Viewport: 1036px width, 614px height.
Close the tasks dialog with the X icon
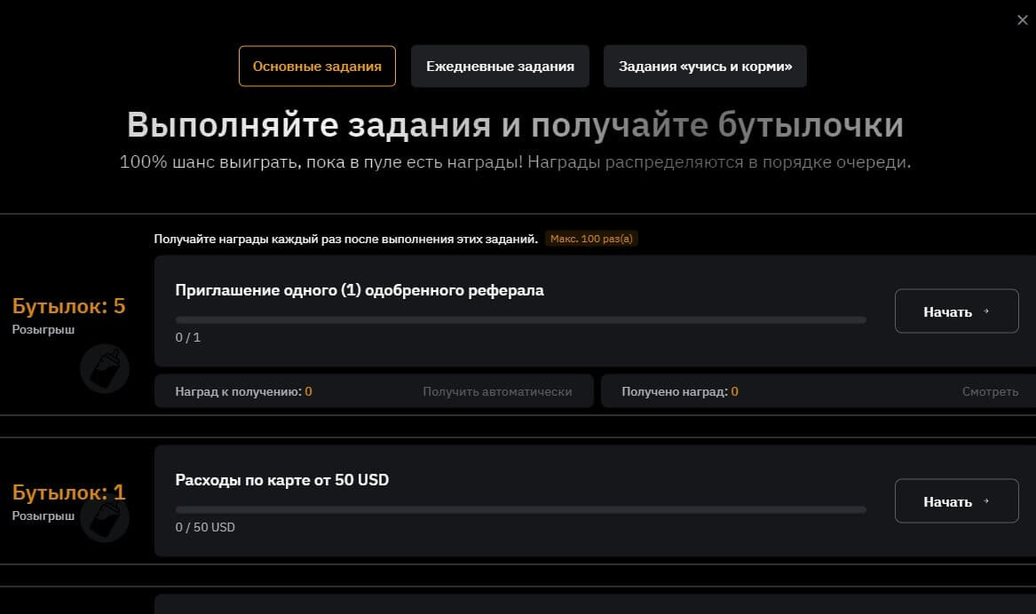(x=1022, y=20)
